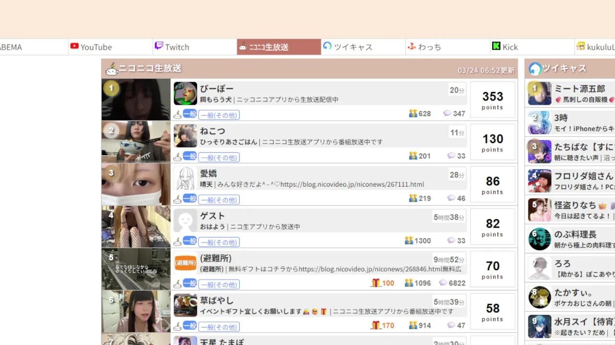The image size is (615, 345).
Task: Click the 愛嬌 streamer name link
Action: 209,173
